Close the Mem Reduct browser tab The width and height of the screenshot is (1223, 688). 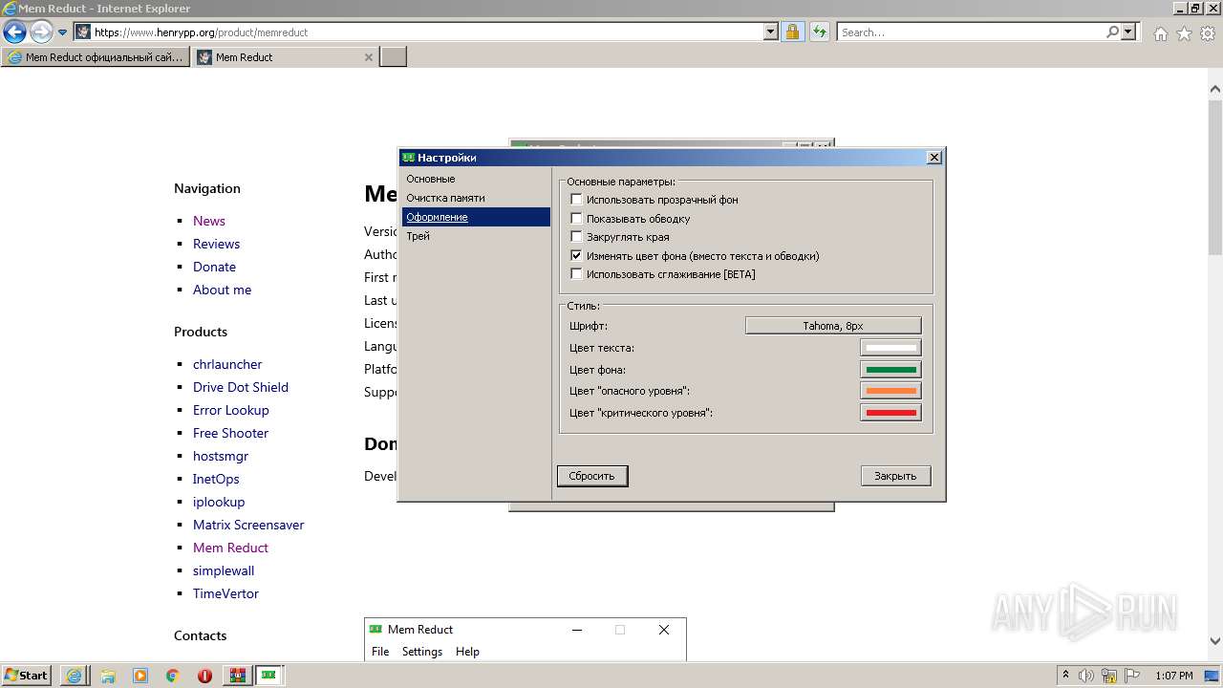(x=369, y=57)
